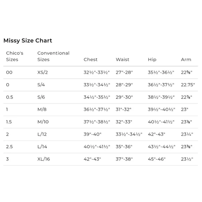The width and height of the screenshot is (202, 202).
Task: Select the XL/16 conventional size cell
Action: (44, 159)
